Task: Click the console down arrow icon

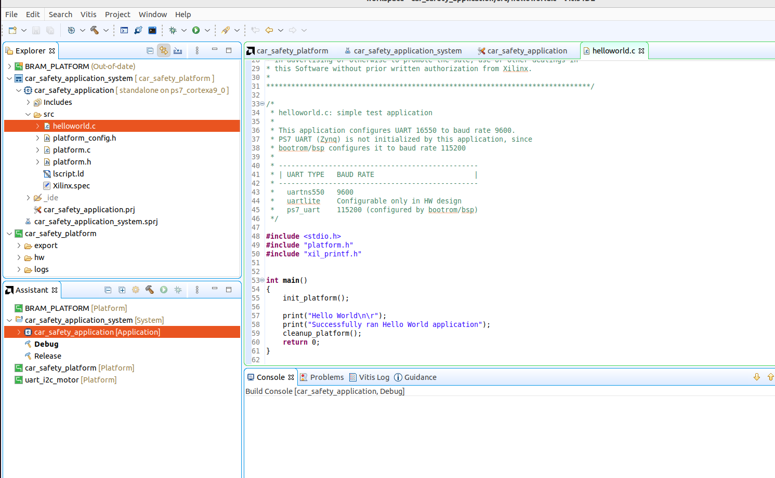Action: (x=757, y=377)
